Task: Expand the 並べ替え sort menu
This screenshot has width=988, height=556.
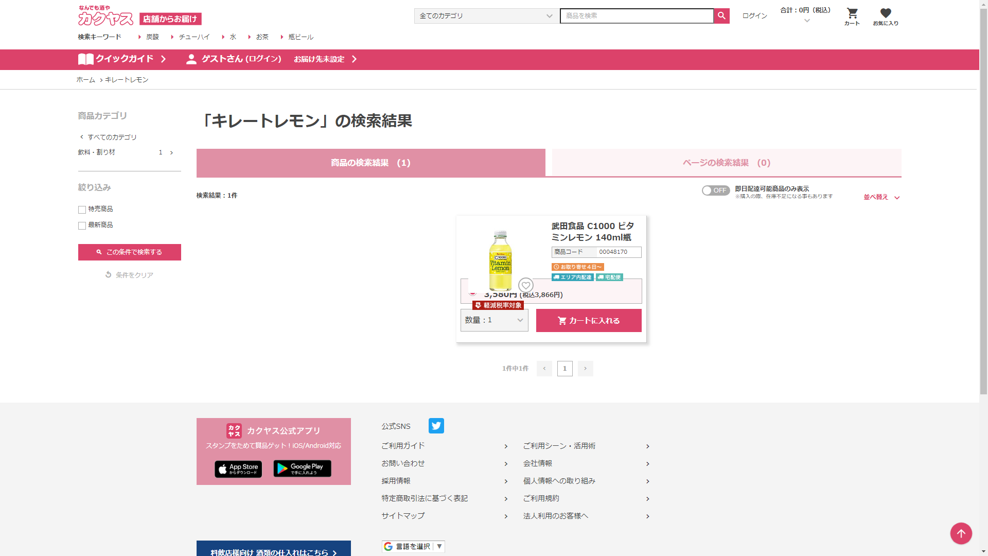Action: (881, 197)
